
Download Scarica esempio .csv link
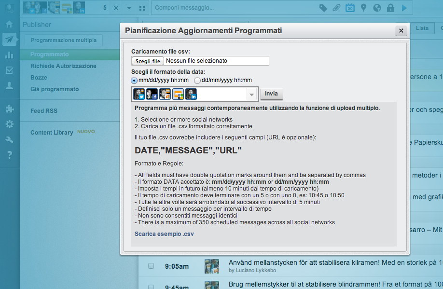coord(164,234)
